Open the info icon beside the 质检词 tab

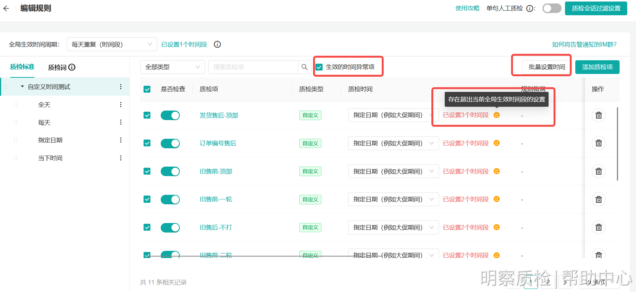pos(72,67)
